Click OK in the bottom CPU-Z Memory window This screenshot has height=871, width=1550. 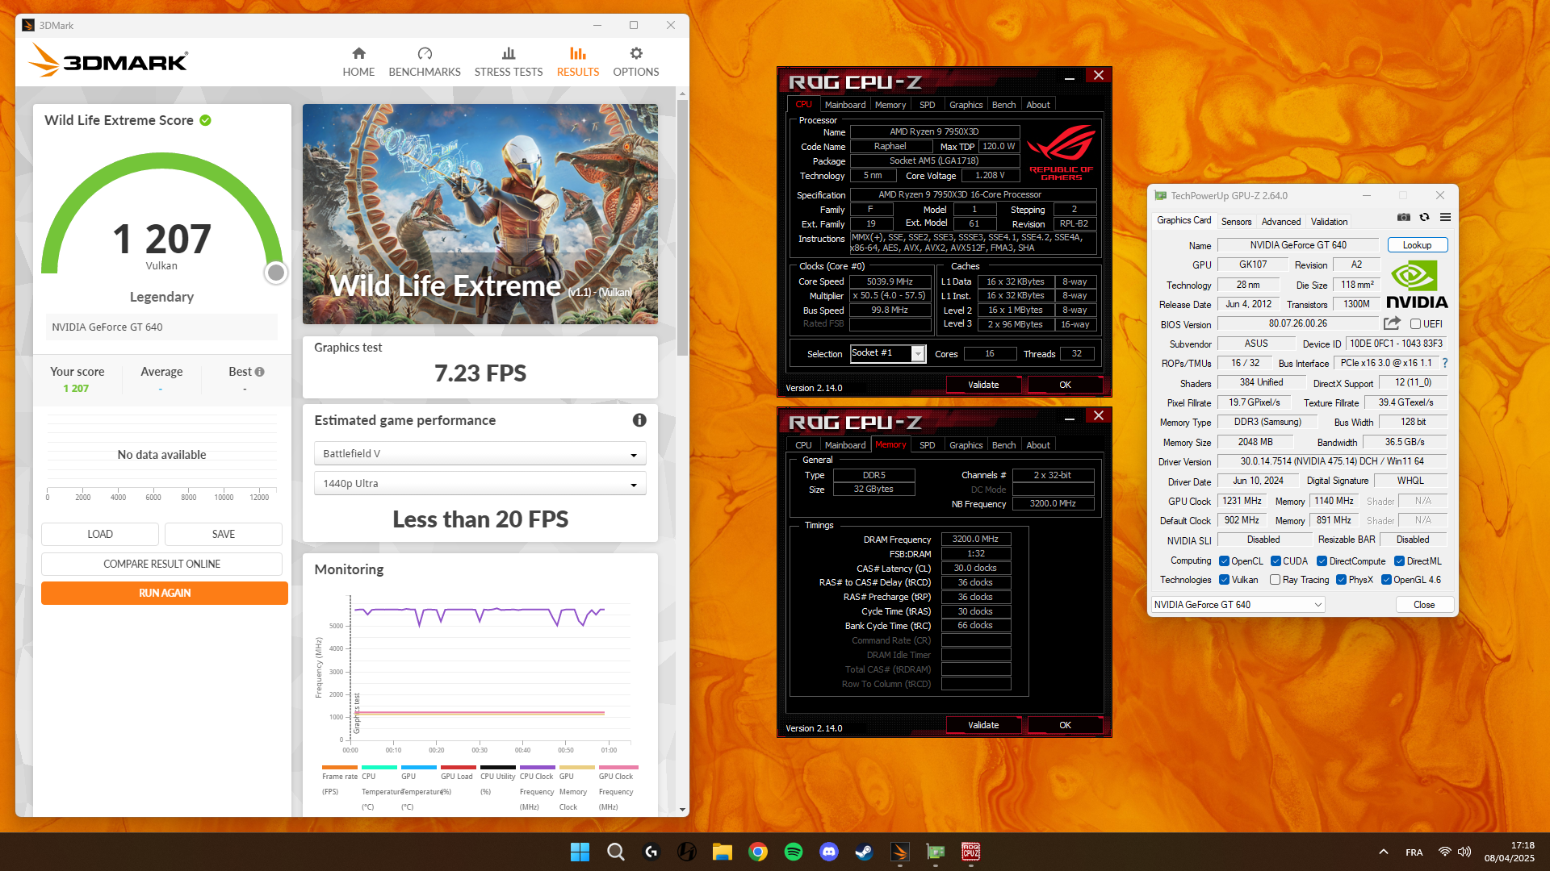click(1065, 725)
